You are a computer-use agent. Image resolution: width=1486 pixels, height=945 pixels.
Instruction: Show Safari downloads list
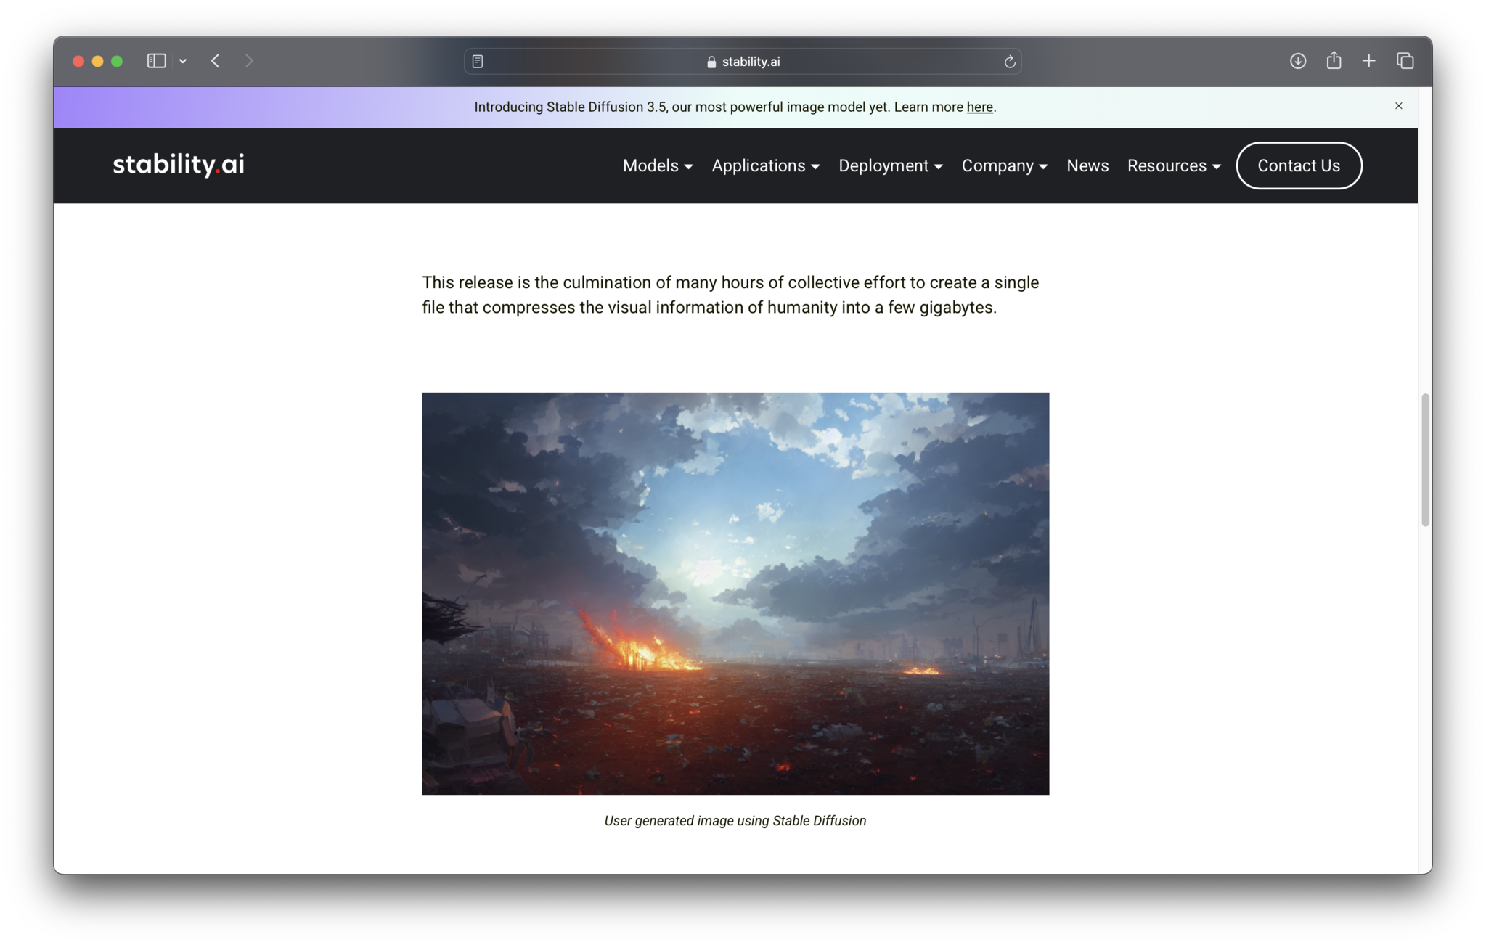coord(1297,61)
